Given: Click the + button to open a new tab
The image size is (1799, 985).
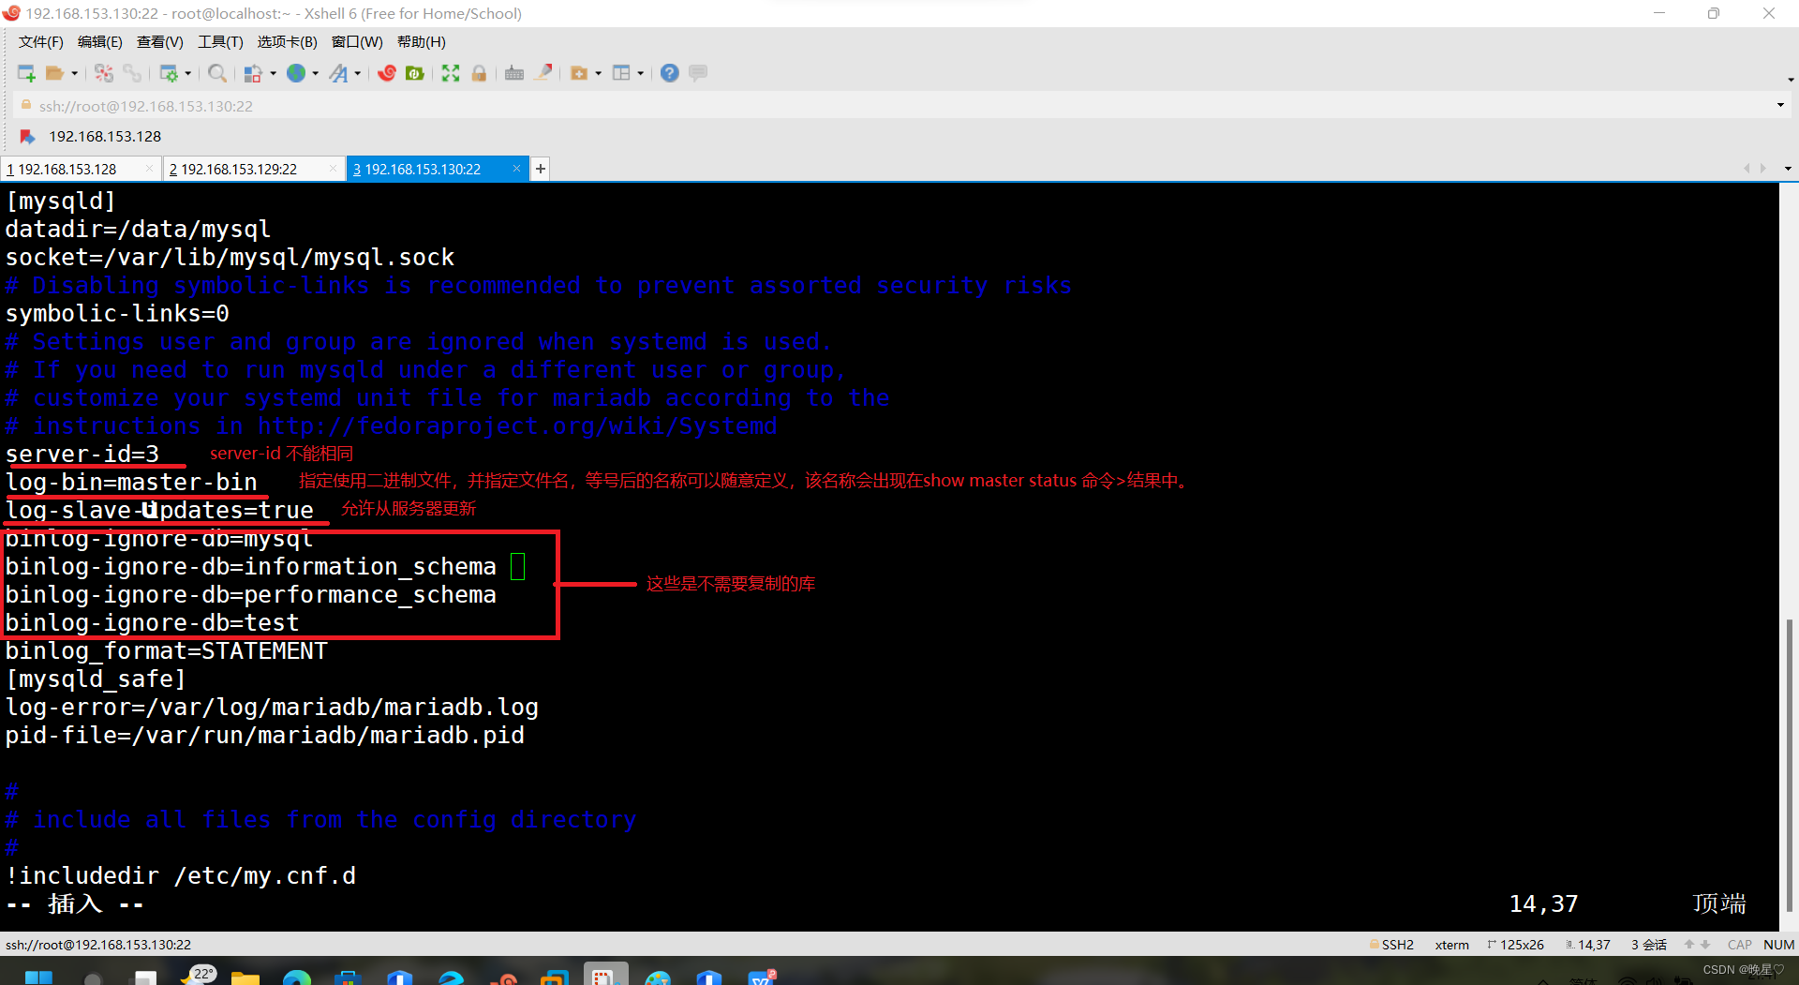Looking at the screenshot, I should (540, 169).
